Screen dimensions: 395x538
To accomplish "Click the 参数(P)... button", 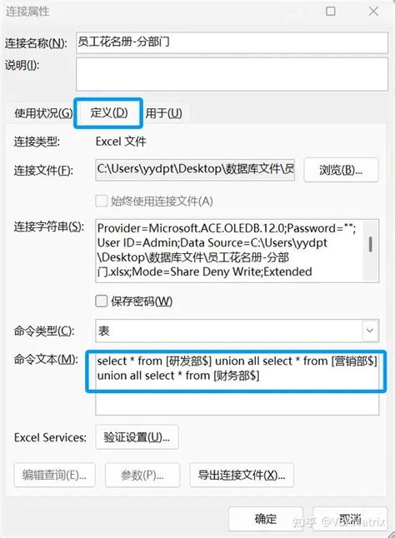I will 142,475.
